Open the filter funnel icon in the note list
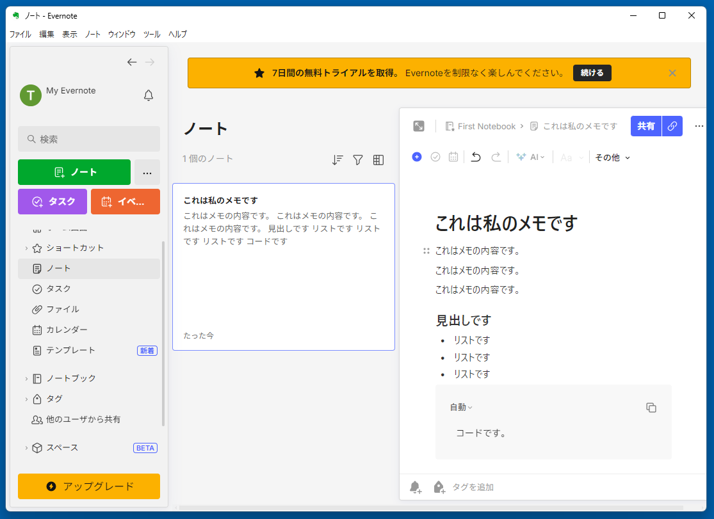Image resolution: width=714 pixels, height=519 pixels. pyautogui.click(x=358, y=160)
